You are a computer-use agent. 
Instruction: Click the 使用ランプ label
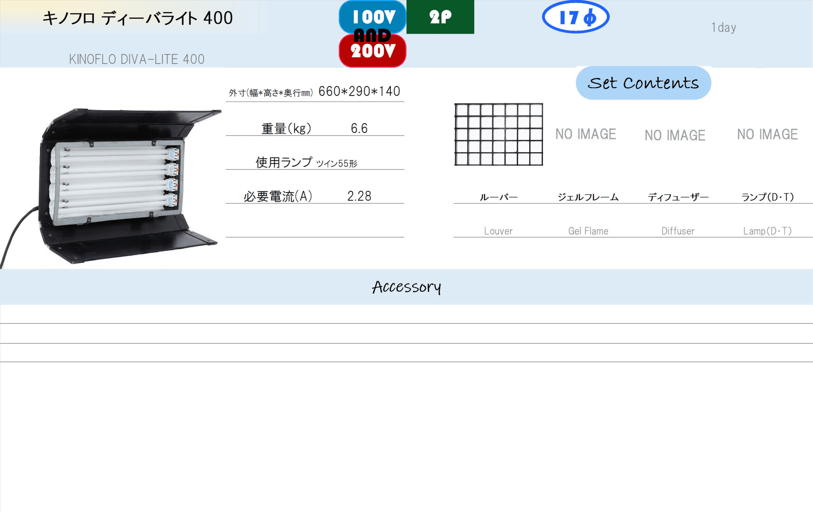pyautogui.click(x=284, y=162)
